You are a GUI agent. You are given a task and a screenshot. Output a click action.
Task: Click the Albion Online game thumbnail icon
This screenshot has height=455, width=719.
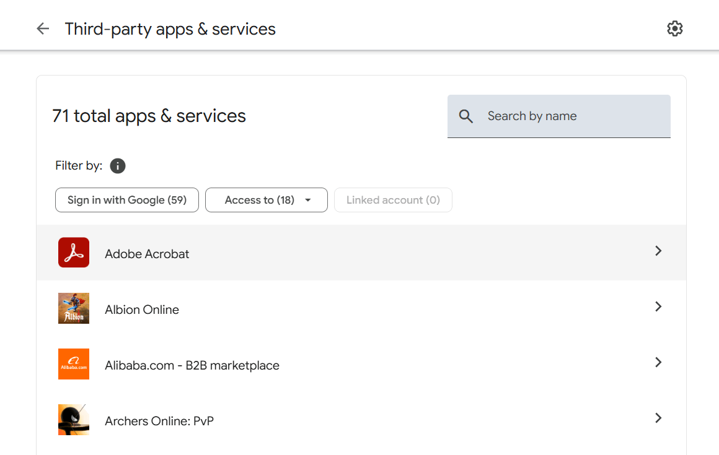[x=74, y=308]
